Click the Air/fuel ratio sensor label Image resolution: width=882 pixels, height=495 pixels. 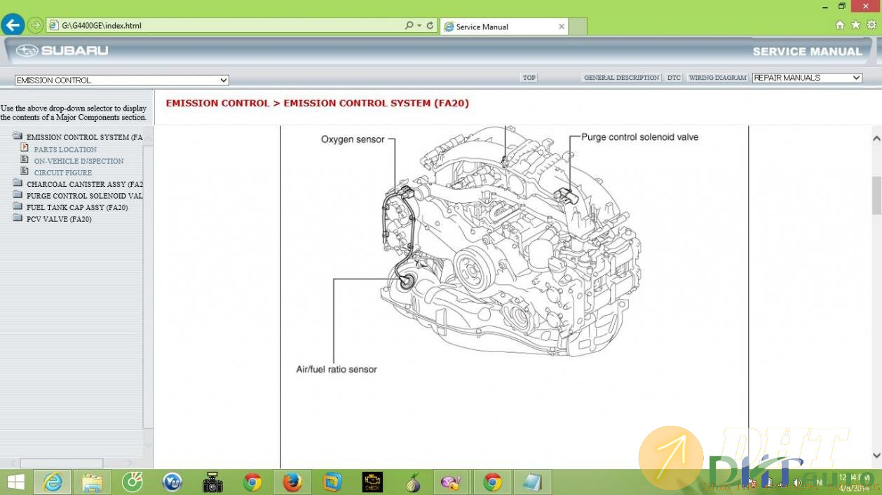tap(337, 369)
